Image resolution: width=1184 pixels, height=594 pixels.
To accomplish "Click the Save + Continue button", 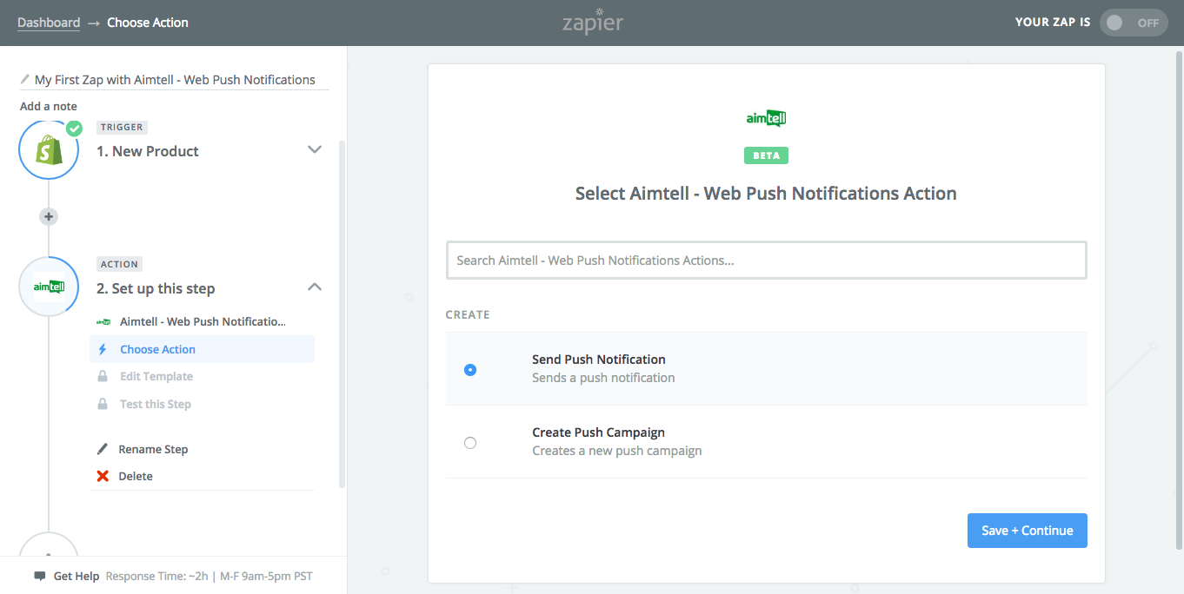I will click(x=1027, y=531).
